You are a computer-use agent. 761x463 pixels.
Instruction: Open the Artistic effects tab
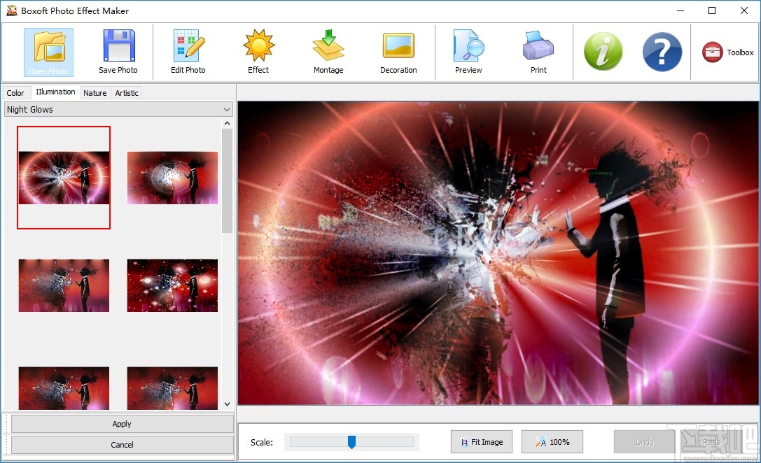(126, 92)
